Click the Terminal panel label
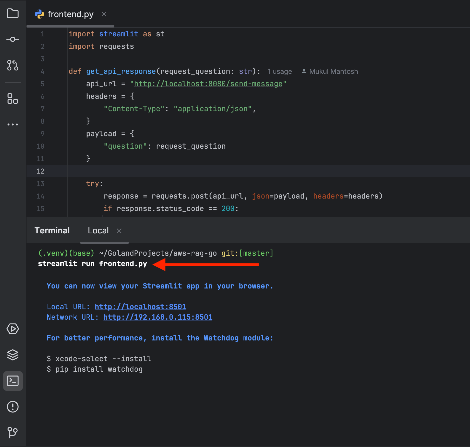The image size is (470, 447). [x=52, y=230]
